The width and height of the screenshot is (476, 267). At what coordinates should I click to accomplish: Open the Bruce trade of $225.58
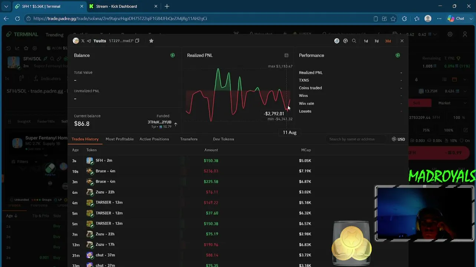(238, 182)
